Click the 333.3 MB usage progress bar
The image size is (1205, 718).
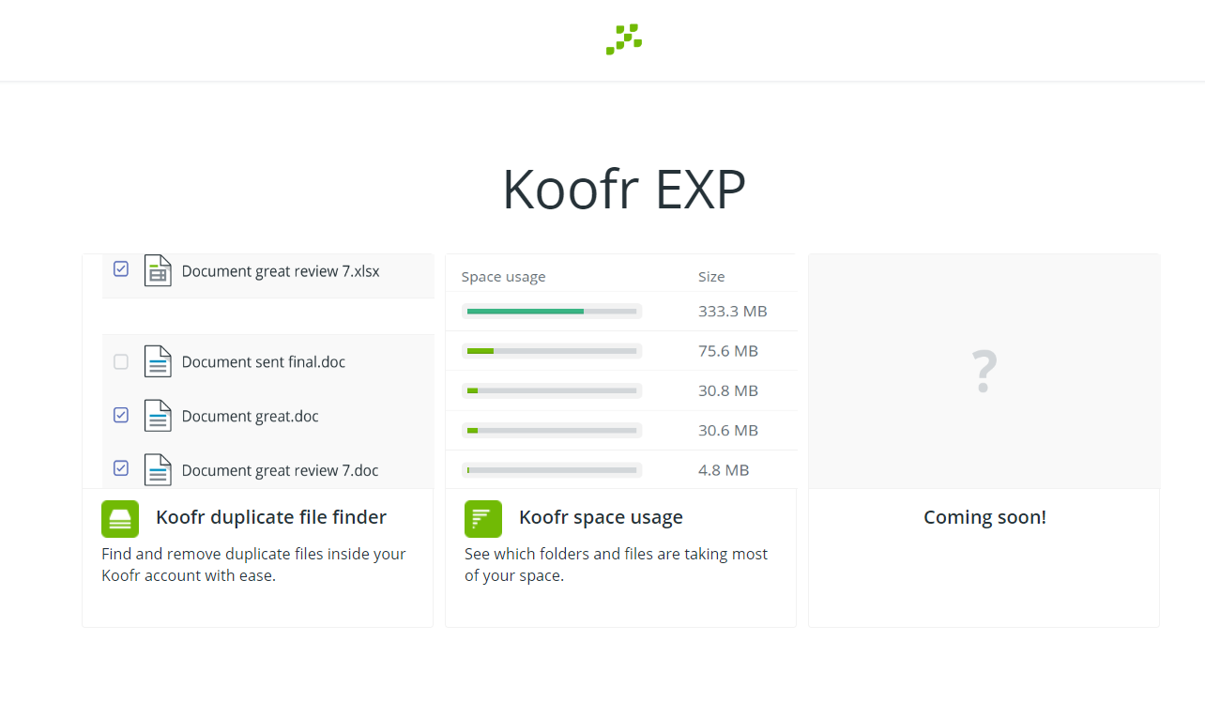[552, 311]
